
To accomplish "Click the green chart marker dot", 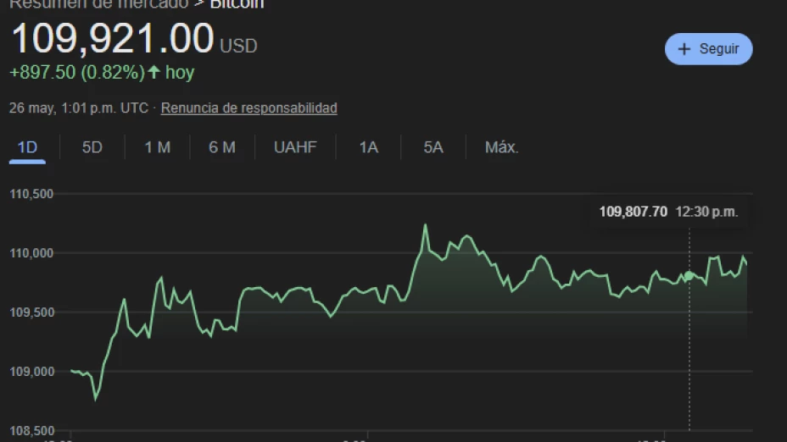I will click(689, 276).
